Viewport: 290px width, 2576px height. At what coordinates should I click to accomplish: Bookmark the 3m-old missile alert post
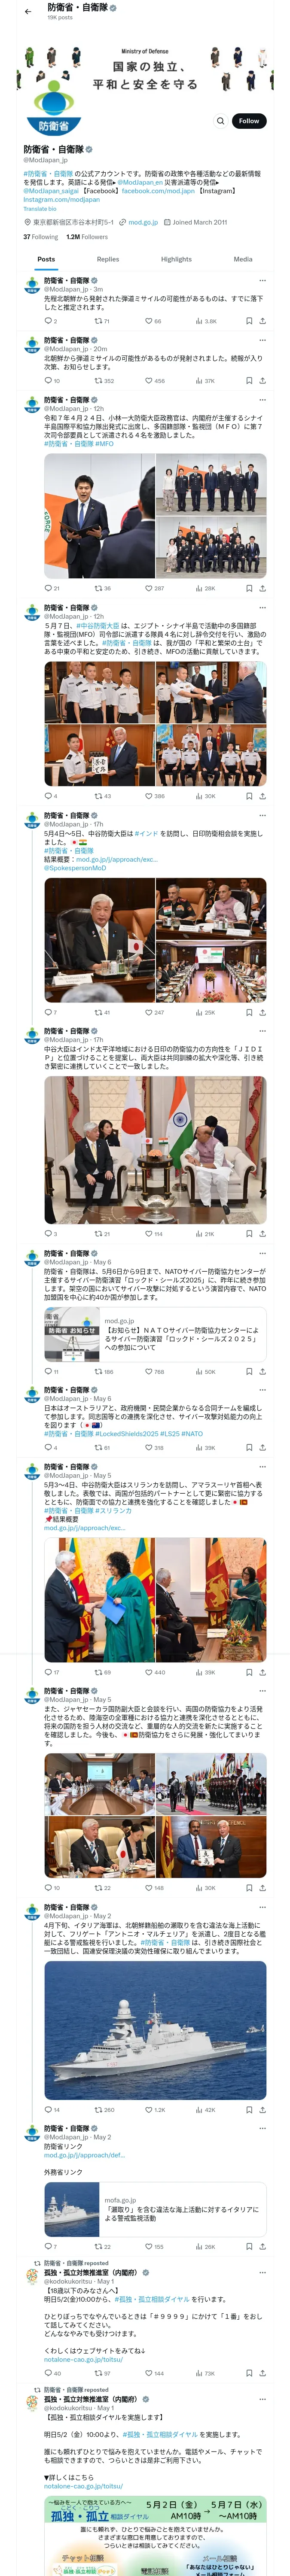click(x=249, y=321)
